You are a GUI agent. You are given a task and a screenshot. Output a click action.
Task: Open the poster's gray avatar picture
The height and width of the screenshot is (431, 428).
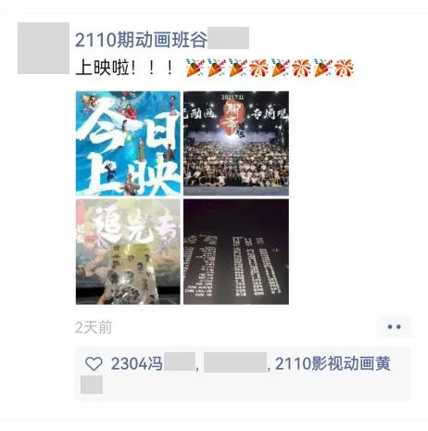44,48
